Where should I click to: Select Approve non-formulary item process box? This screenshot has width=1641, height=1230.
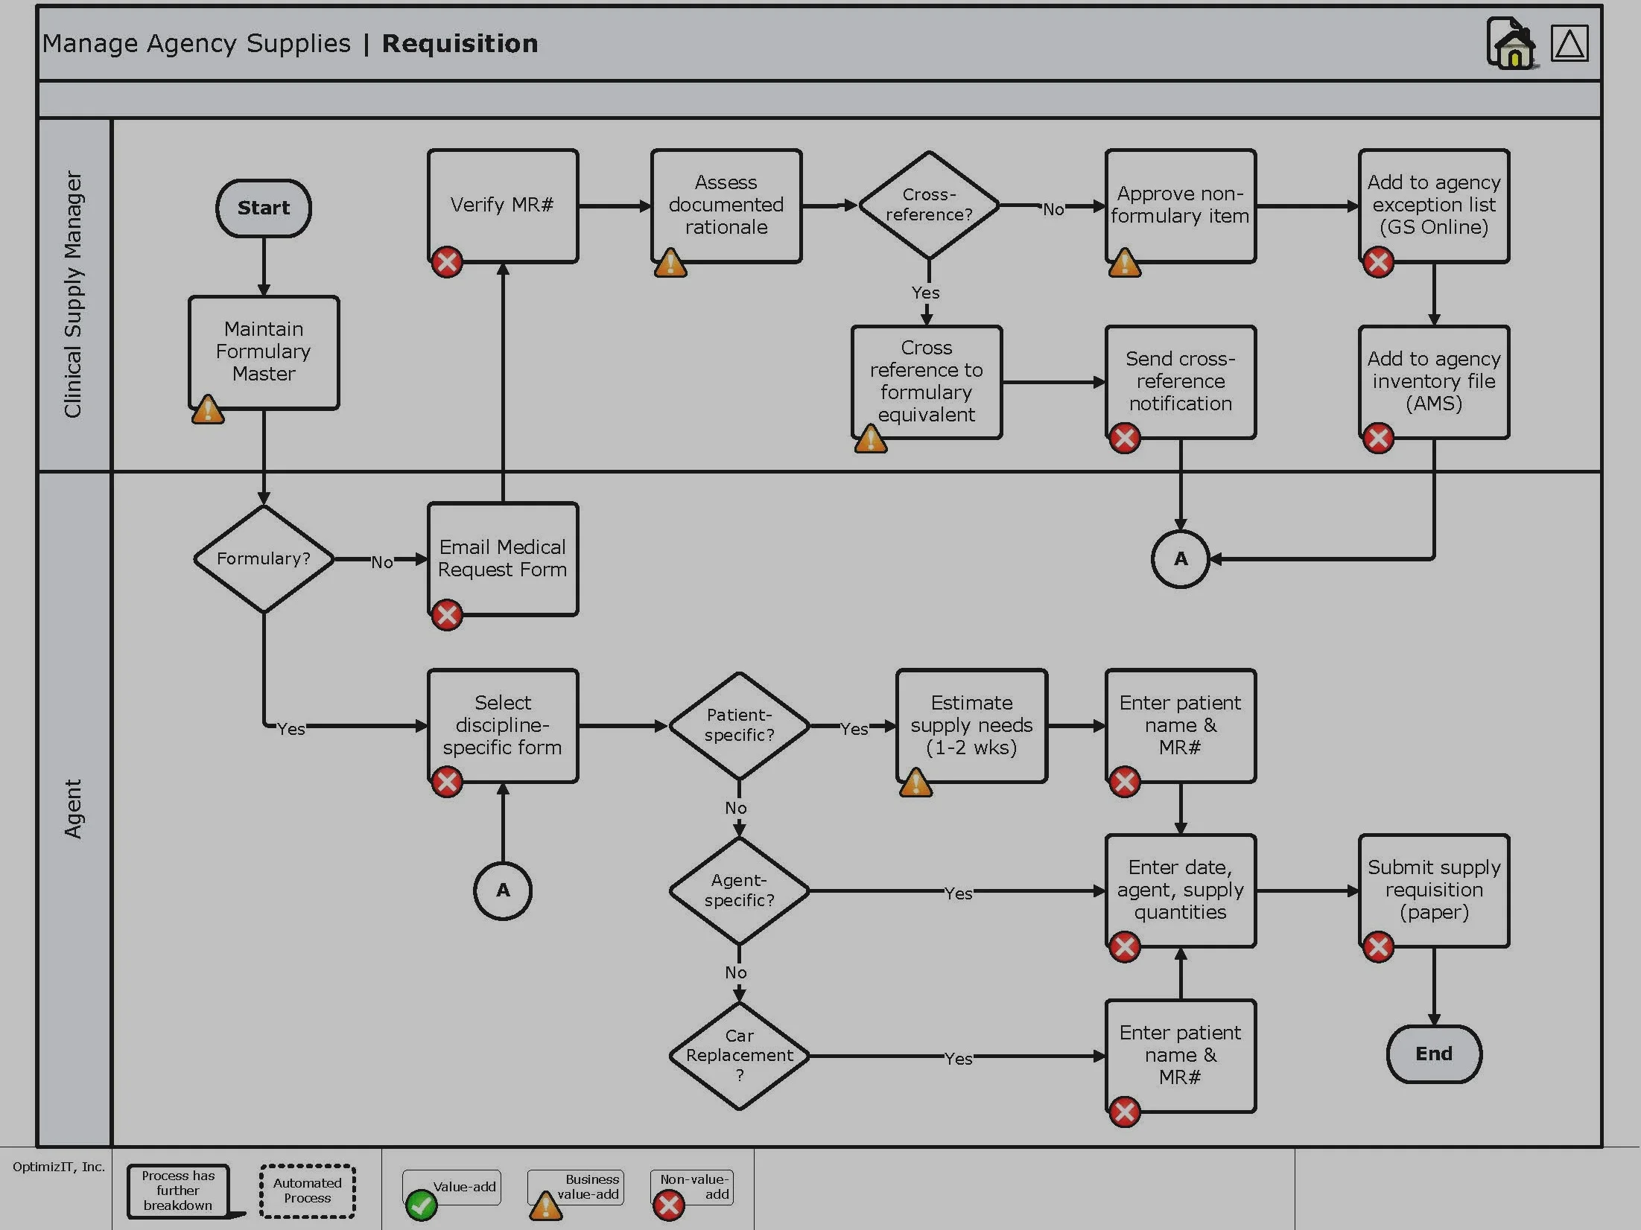[1181, 205]
